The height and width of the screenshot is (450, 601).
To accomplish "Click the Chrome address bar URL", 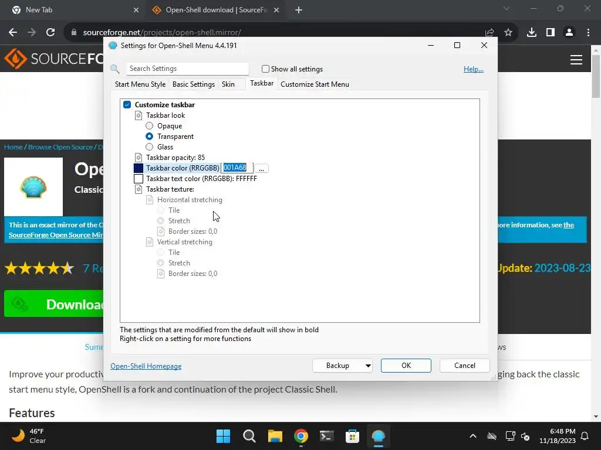I will click(162, 32).
